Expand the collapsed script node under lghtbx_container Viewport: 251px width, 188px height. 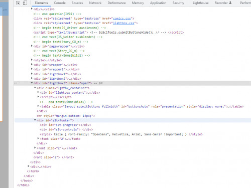pos(38,97)
